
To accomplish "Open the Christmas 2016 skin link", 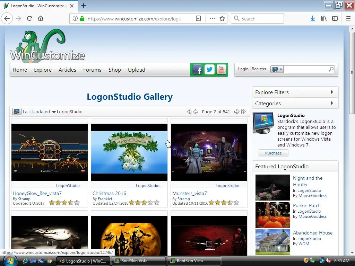I will 109,193.
